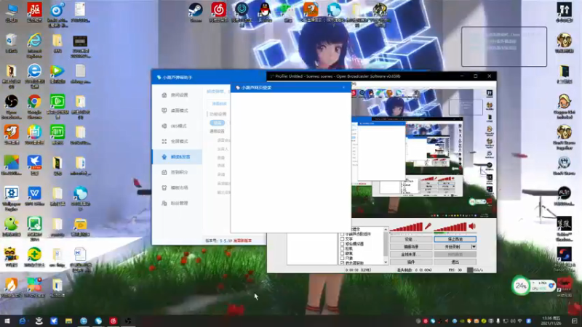
Task: Select the desktop mode (桌面模式) sidebar entry
Action: tap(175, 110)
